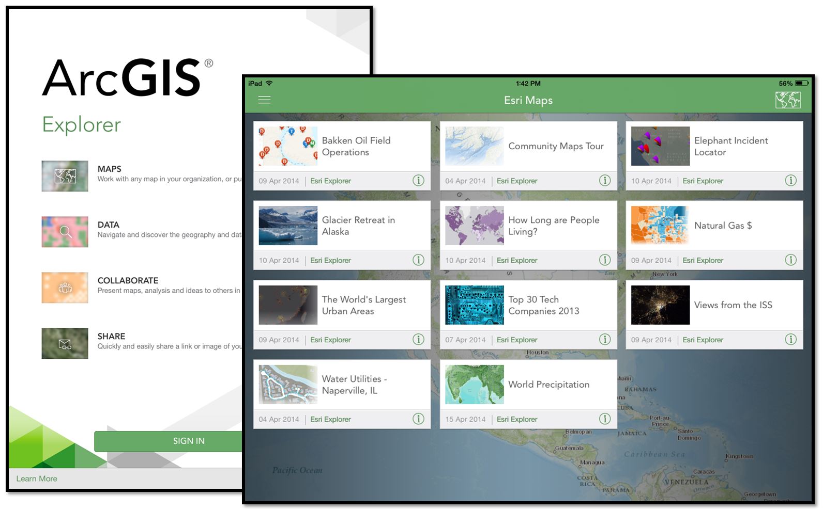Open World Precipitation thumbnail

tap(475, 385)
